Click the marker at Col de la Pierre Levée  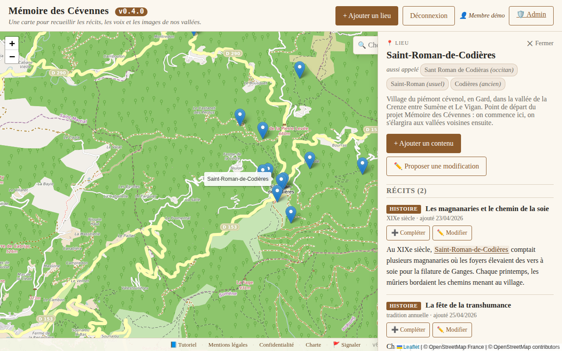263,130
